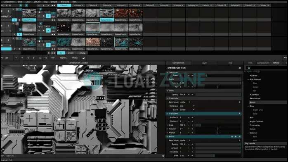Screen dimensions: 288x162
Task: Open the Shortcuts menu
Action: pyautogui.click(x=65, y=2)
